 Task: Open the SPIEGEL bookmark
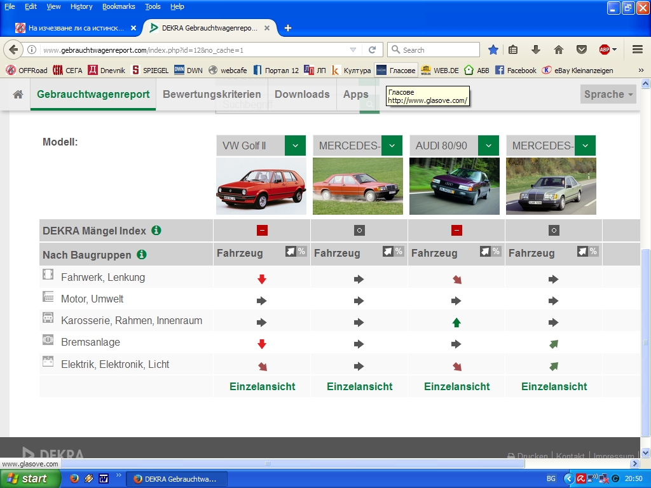click(x=150, y=71)
